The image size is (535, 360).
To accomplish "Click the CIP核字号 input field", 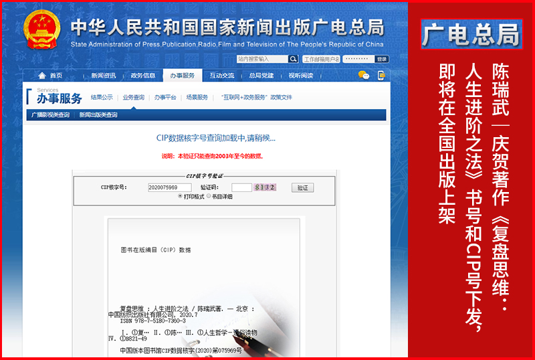I will coord(169,187).
